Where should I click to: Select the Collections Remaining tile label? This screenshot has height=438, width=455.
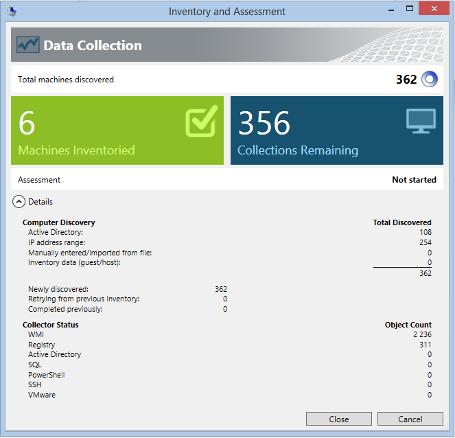pos(297,150)
